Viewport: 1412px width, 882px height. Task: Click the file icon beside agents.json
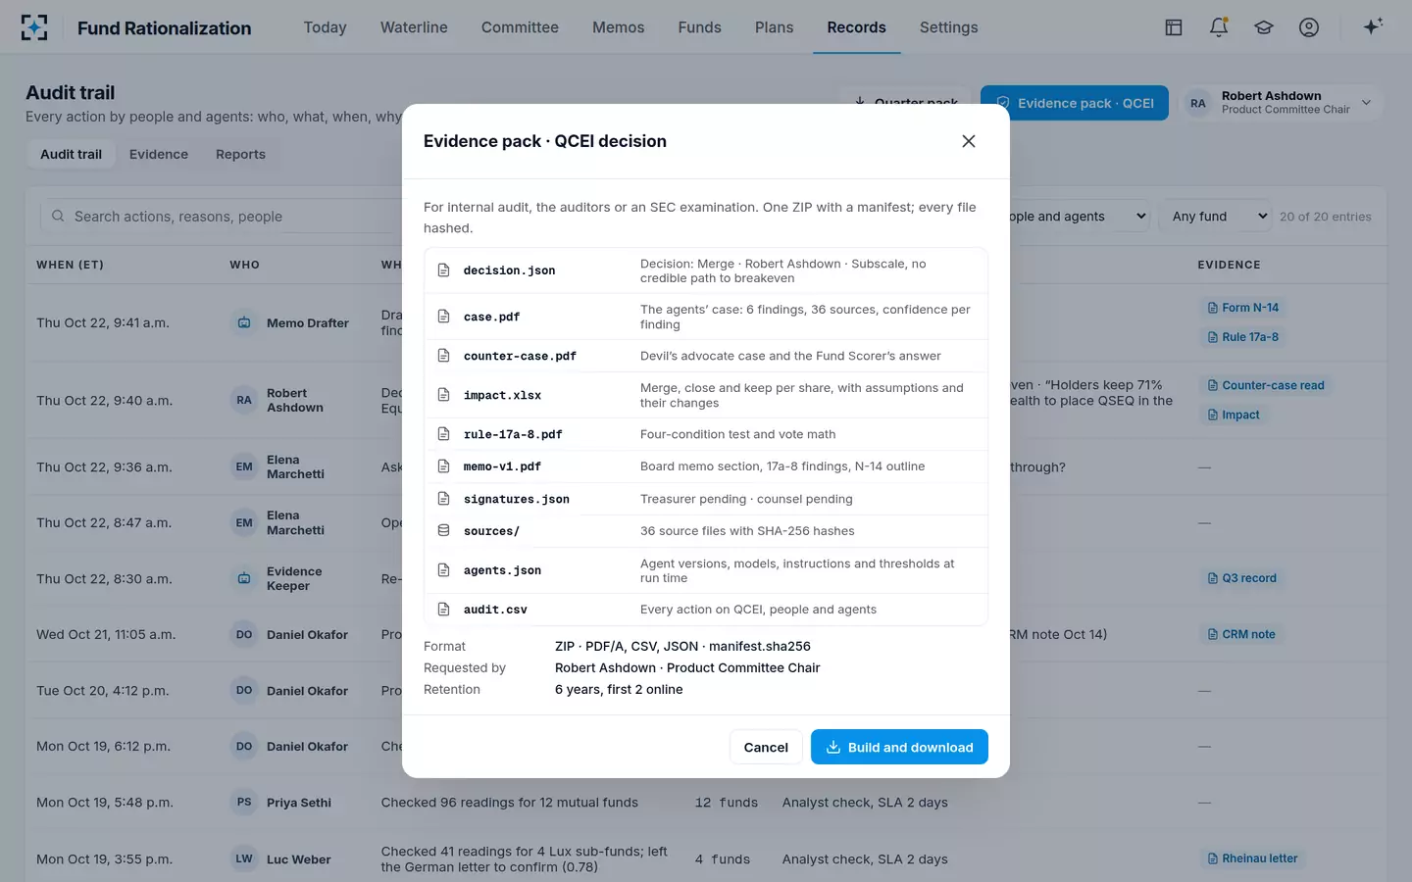coord(443,570)
